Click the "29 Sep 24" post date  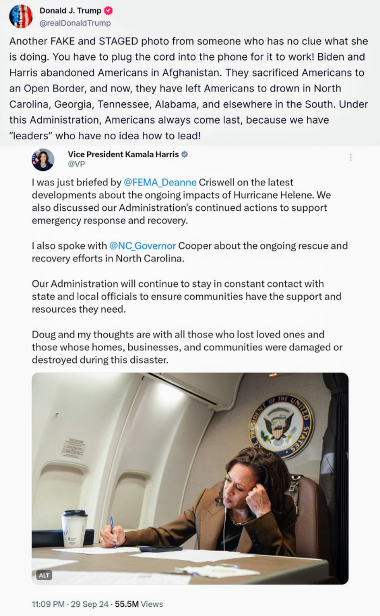[x=90, y=604]
